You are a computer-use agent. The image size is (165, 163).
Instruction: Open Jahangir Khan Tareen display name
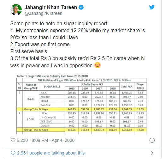pyautogui.click(x=51, y=7)
